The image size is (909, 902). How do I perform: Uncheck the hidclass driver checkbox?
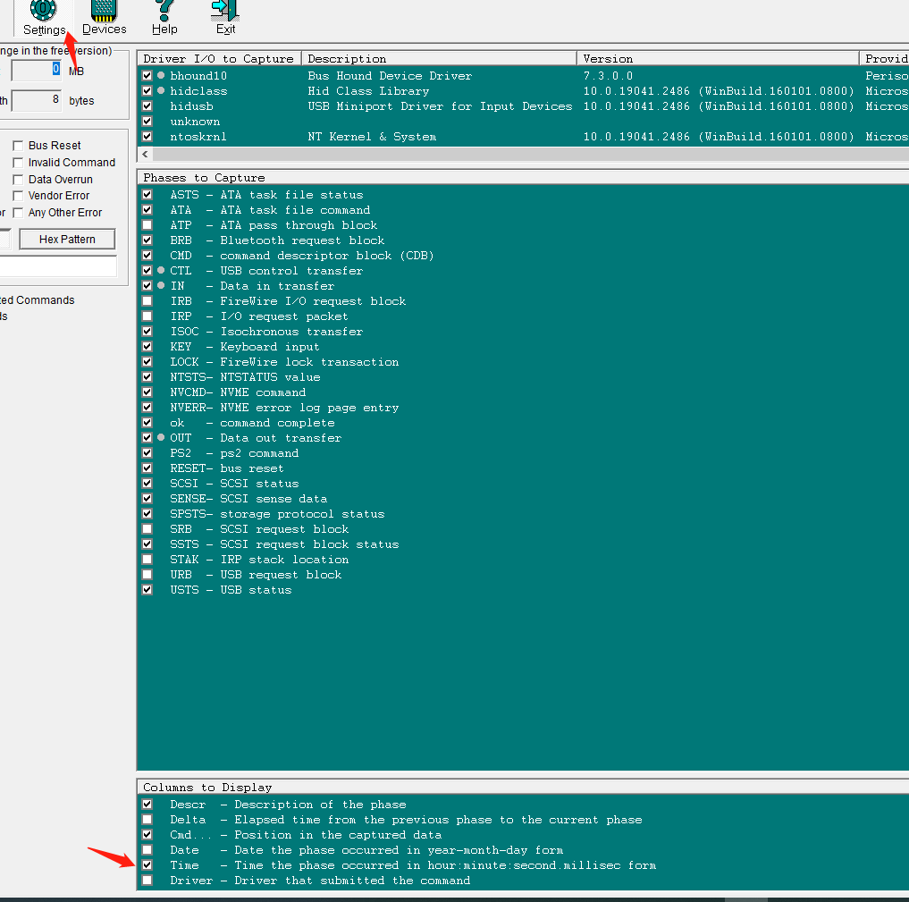147,90
